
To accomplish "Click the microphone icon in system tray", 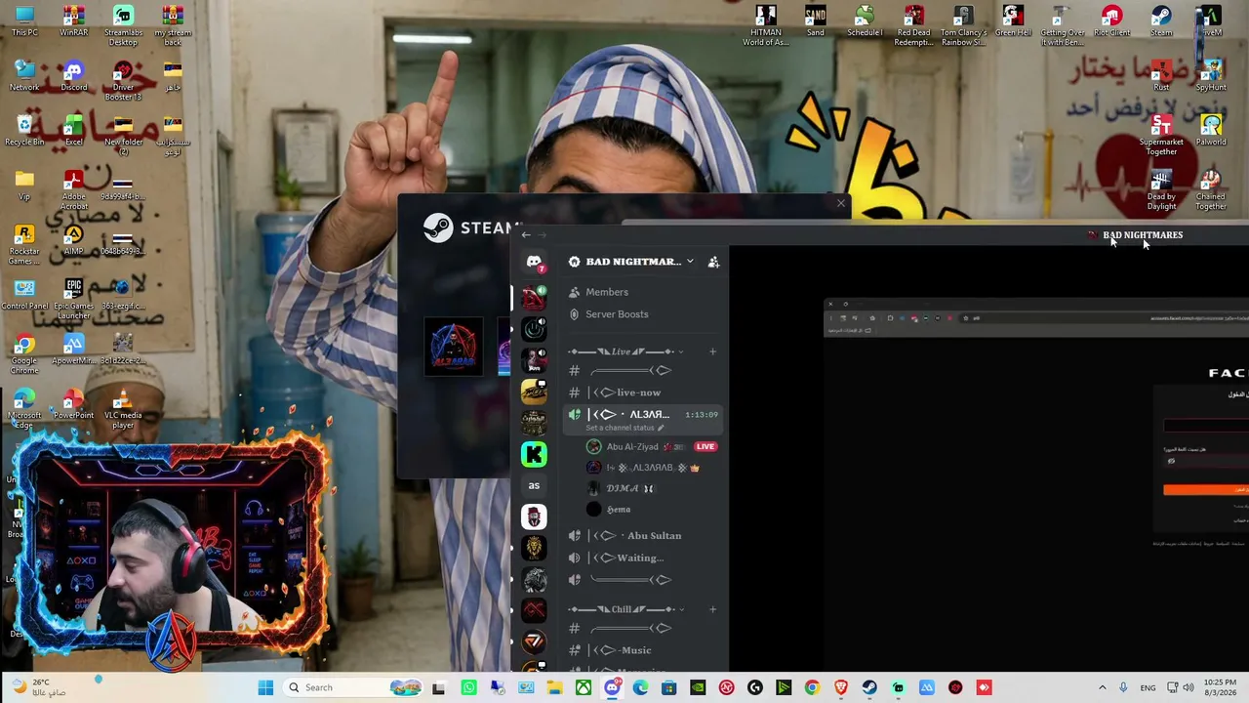I will point(1123,687).
